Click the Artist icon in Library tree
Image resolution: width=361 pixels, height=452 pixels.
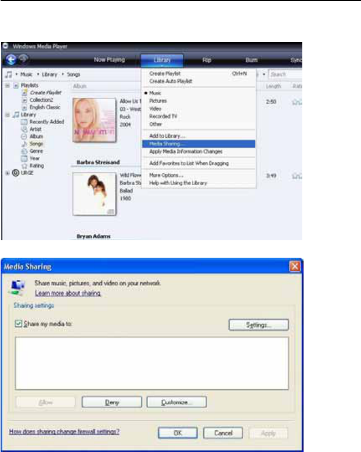[x=24, y=129]
